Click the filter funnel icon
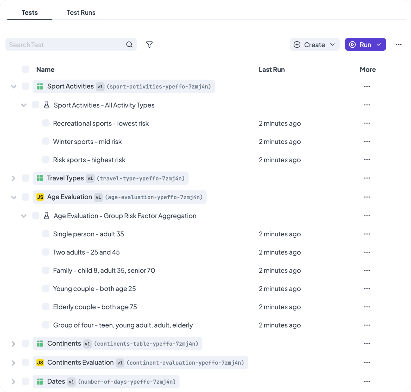This screenshot has width=411, height=392. pos(149,45)
